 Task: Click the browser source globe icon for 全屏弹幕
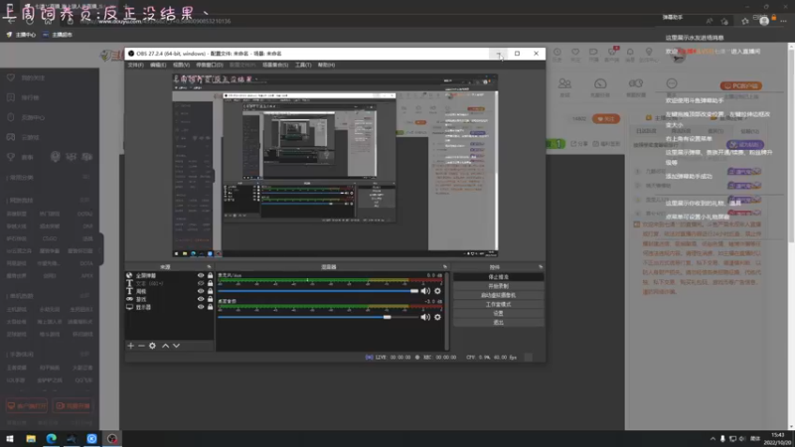(x=129, y=276)
